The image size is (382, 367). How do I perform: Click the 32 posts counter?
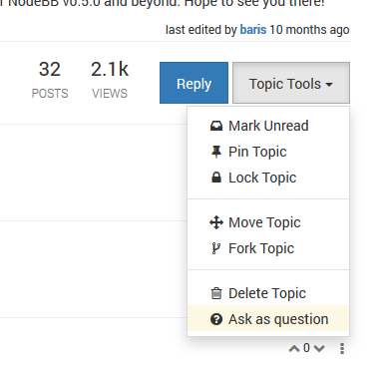tap(50, 80)
